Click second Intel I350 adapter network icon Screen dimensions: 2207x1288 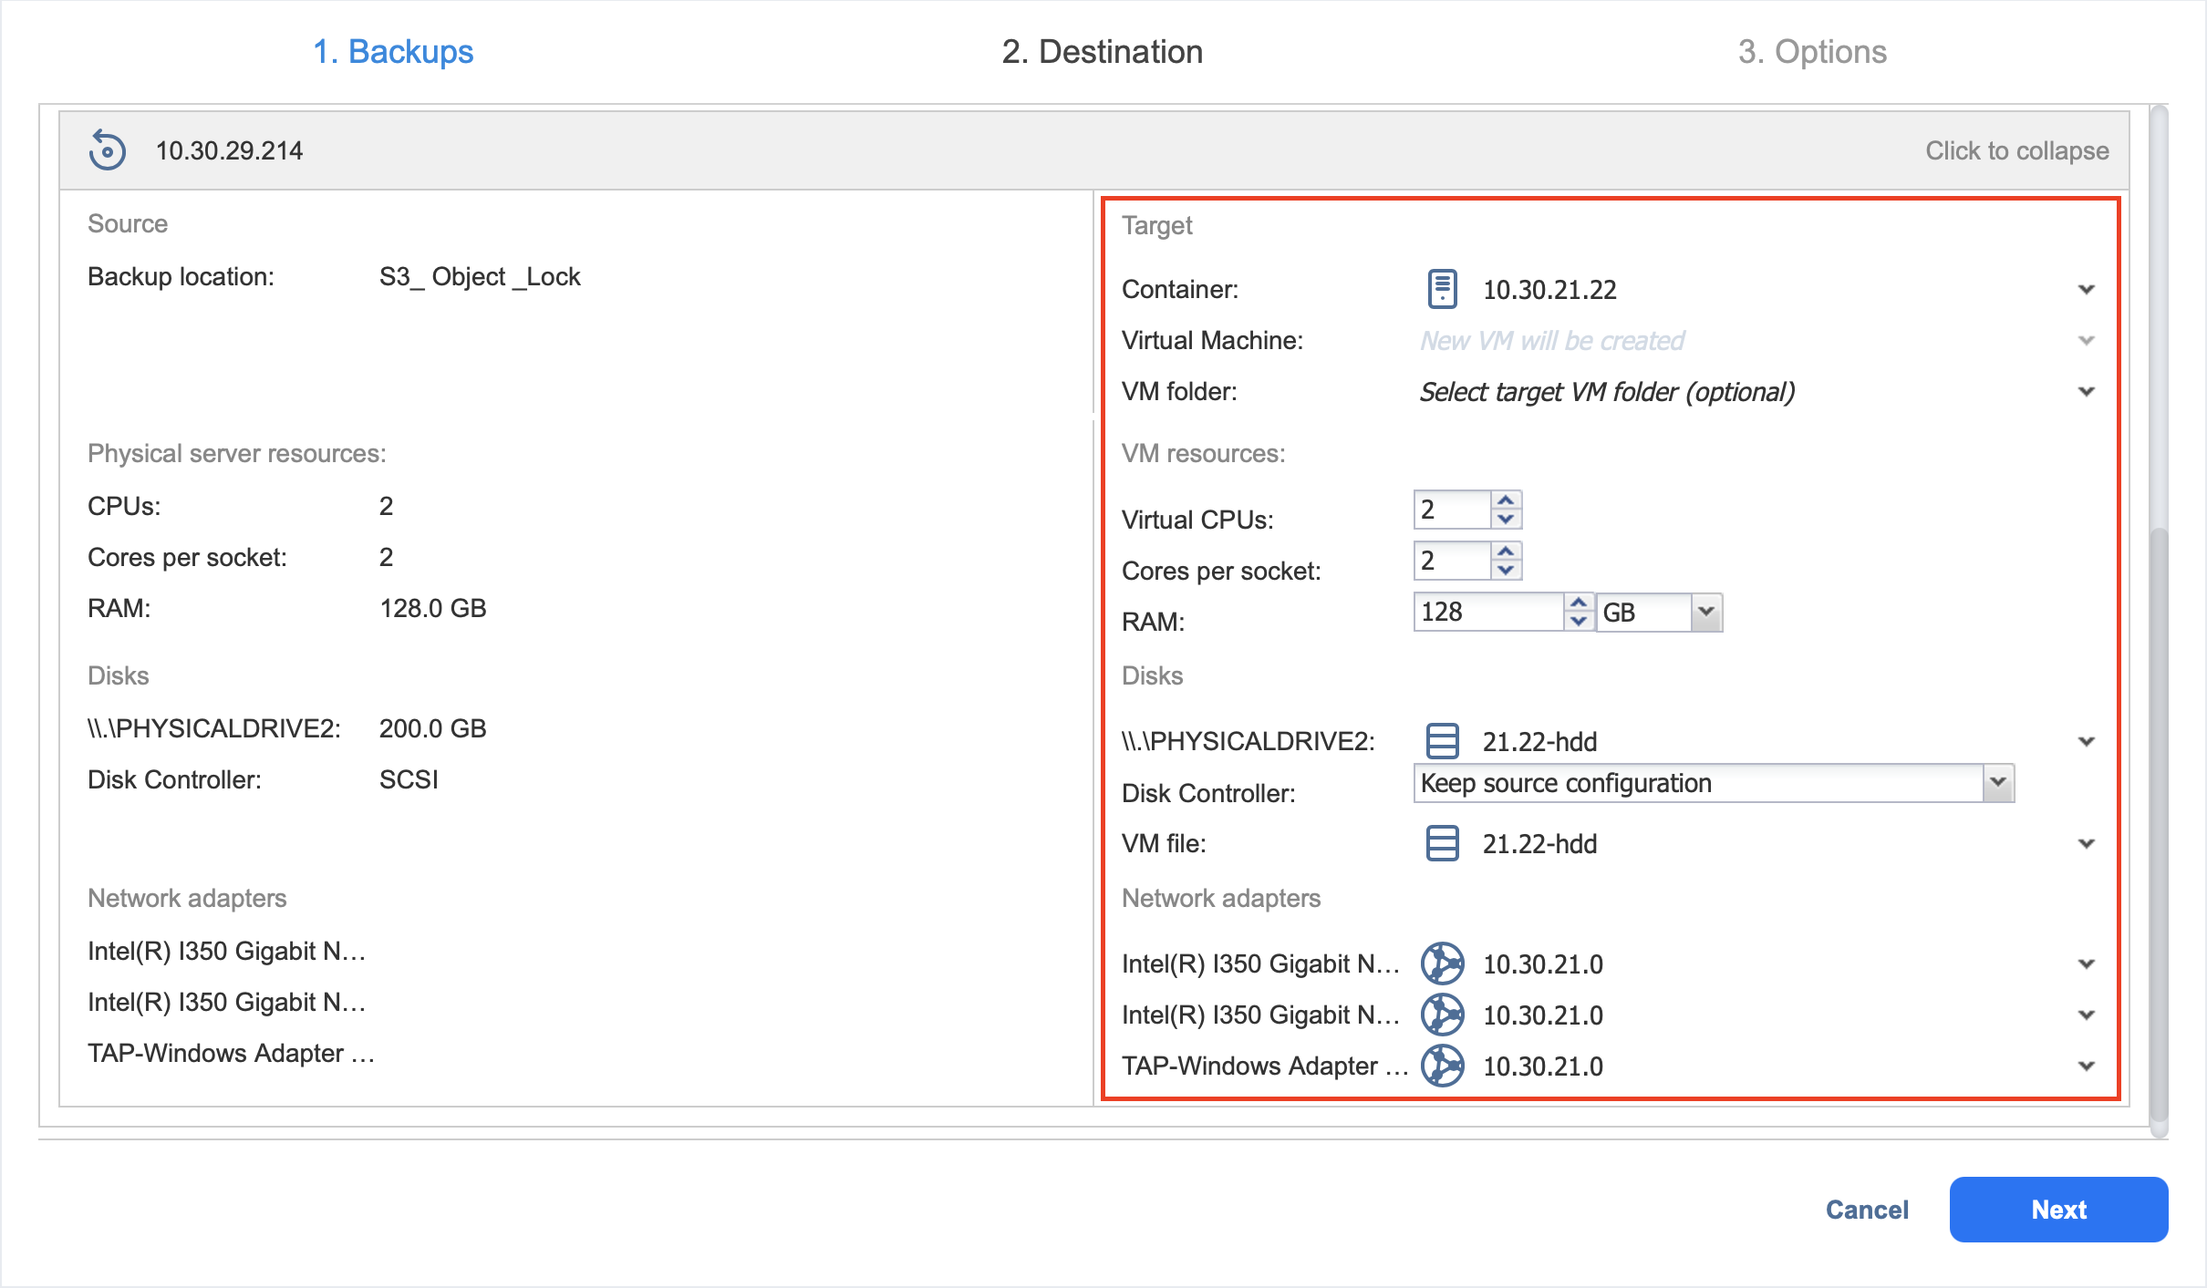coord(1442,1015)
